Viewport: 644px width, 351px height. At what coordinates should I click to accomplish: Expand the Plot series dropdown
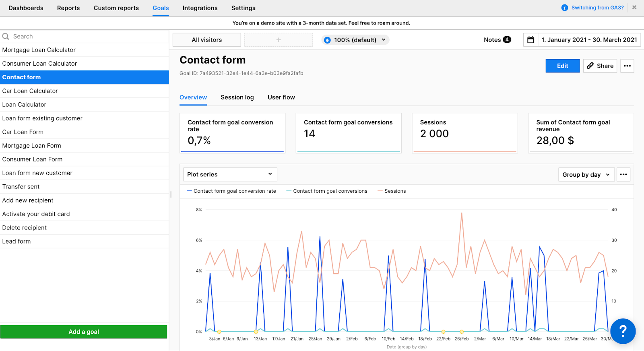(230, 174)
